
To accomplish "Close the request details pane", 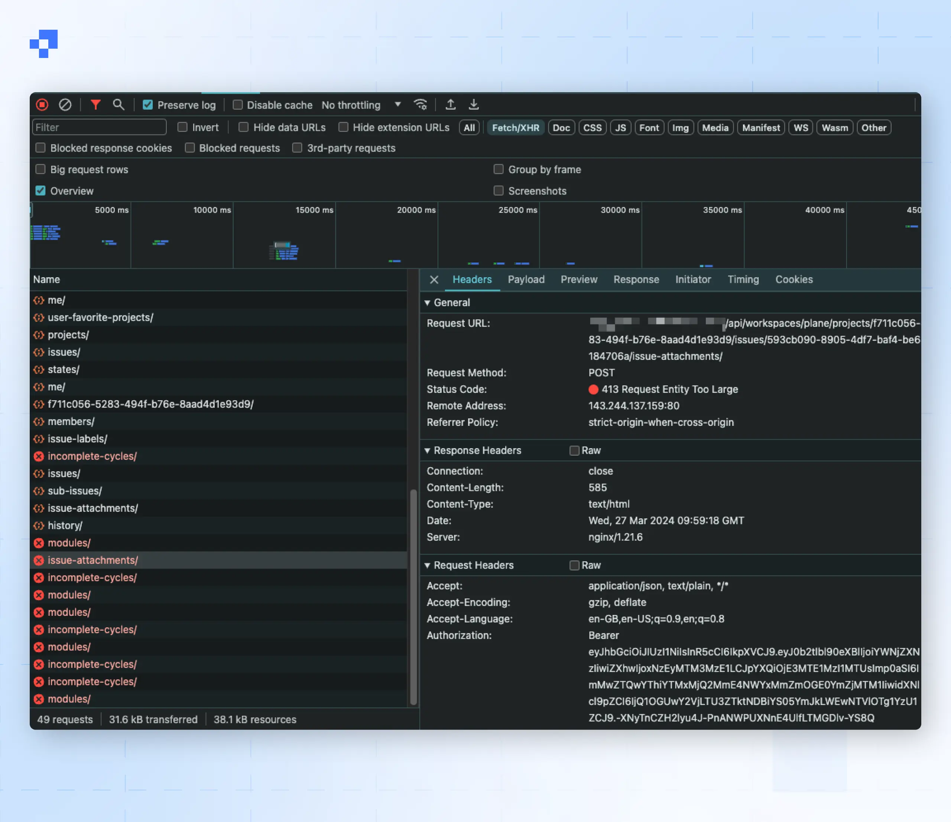I will 434,280.
